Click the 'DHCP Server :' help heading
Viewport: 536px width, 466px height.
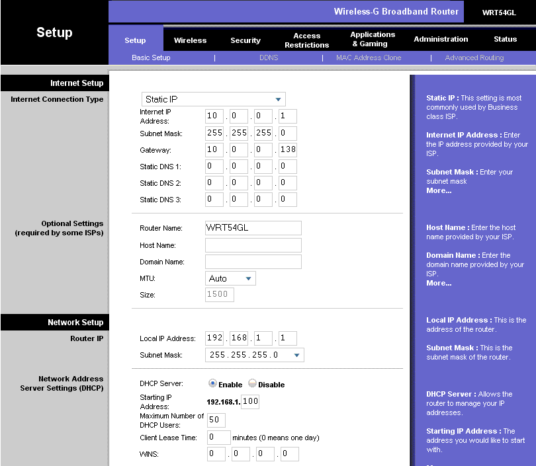point(451,395)
